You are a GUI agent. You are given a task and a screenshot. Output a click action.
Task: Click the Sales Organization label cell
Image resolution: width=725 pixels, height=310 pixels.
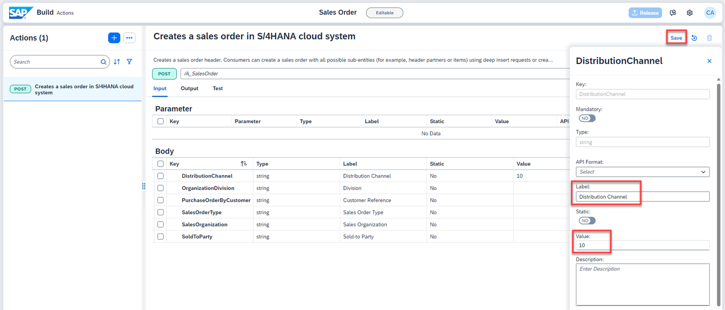365,224
